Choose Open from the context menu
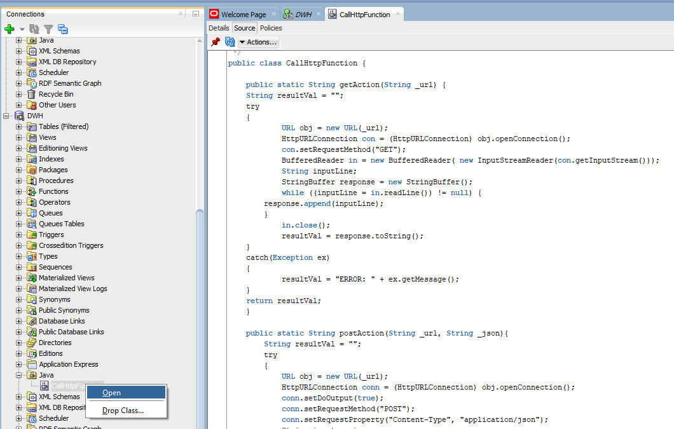 126,393
